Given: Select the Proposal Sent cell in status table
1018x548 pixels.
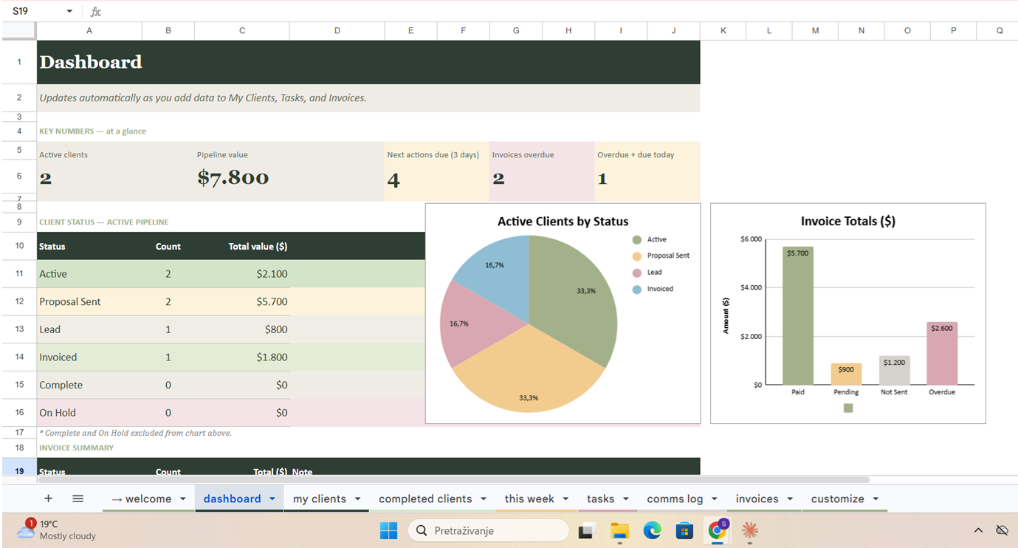Looking at the screenshot, I should [x=89, y=301].
